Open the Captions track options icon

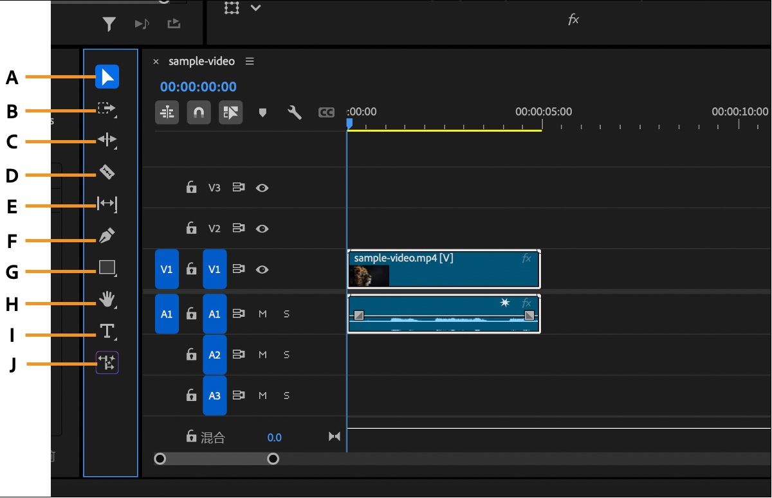(326, 112)
